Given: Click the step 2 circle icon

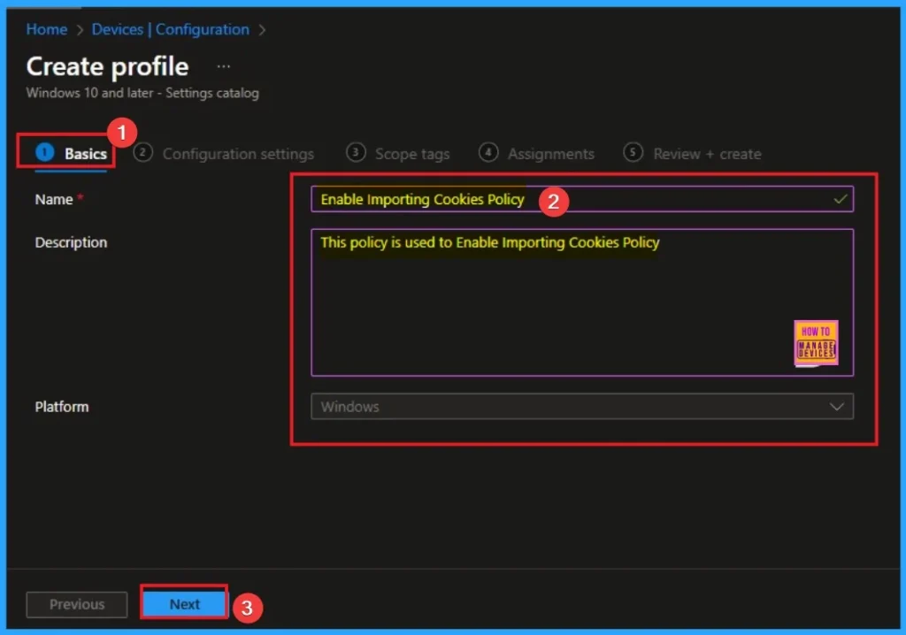Looking at the screenshot, I should tap(142, 152).
